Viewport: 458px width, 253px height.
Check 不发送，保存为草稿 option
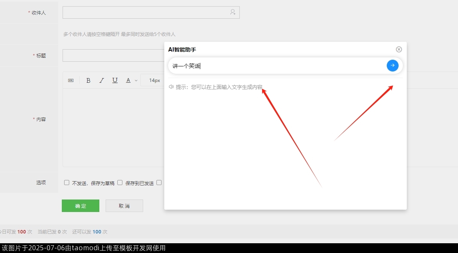pyautogui.click(x=66, y=183)
